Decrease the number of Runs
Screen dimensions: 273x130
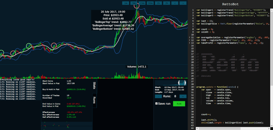click(x=158, y=96)
